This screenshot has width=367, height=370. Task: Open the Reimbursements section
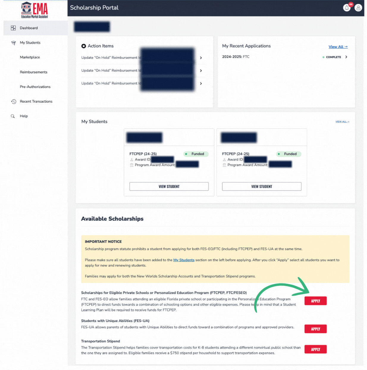34,72
